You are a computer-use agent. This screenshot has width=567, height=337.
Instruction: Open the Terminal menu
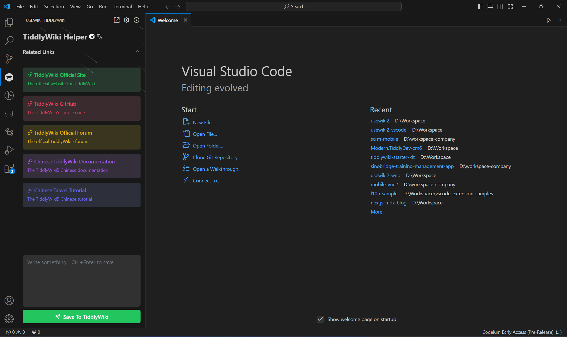(123, 7)
